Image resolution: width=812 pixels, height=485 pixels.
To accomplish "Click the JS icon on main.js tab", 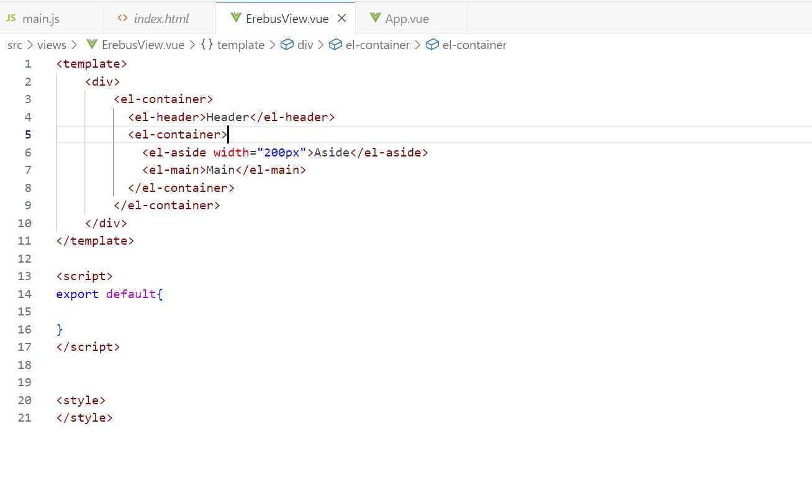I will [11, 19].
